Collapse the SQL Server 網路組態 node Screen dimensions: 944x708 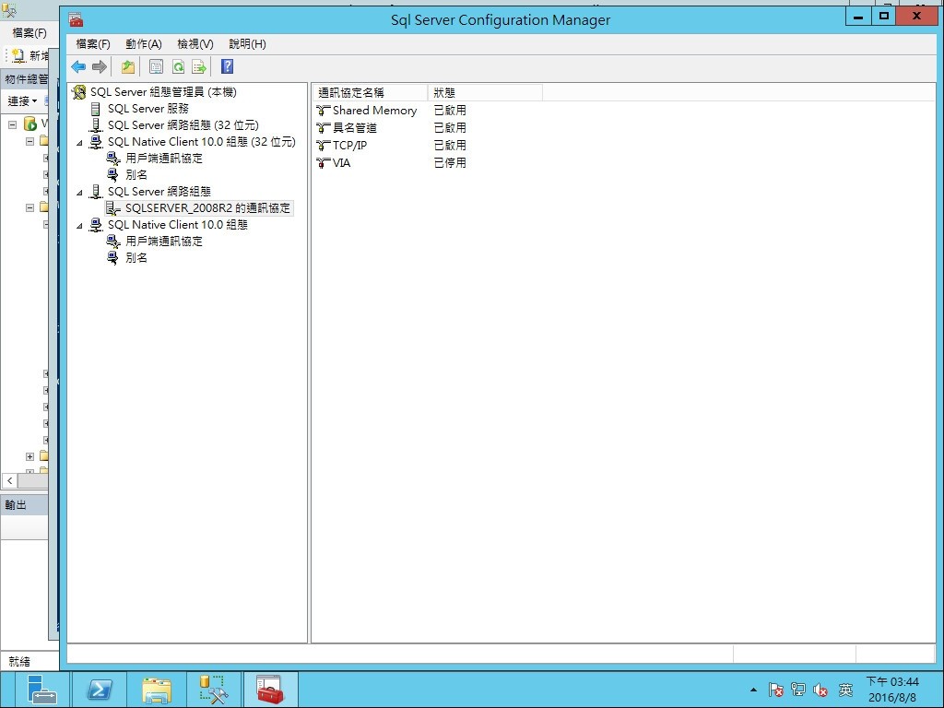79,193
